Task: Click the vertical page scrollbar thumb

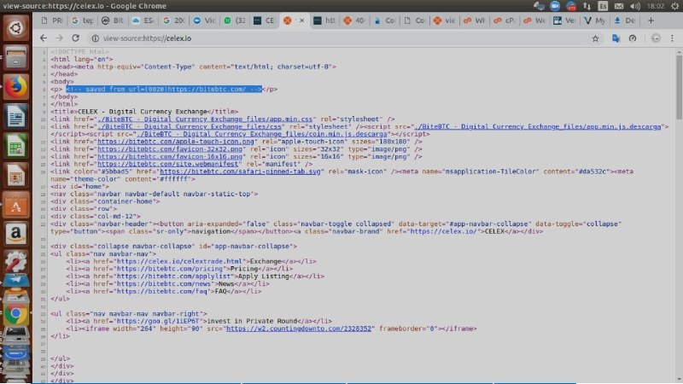Action: tap(679, 86)
